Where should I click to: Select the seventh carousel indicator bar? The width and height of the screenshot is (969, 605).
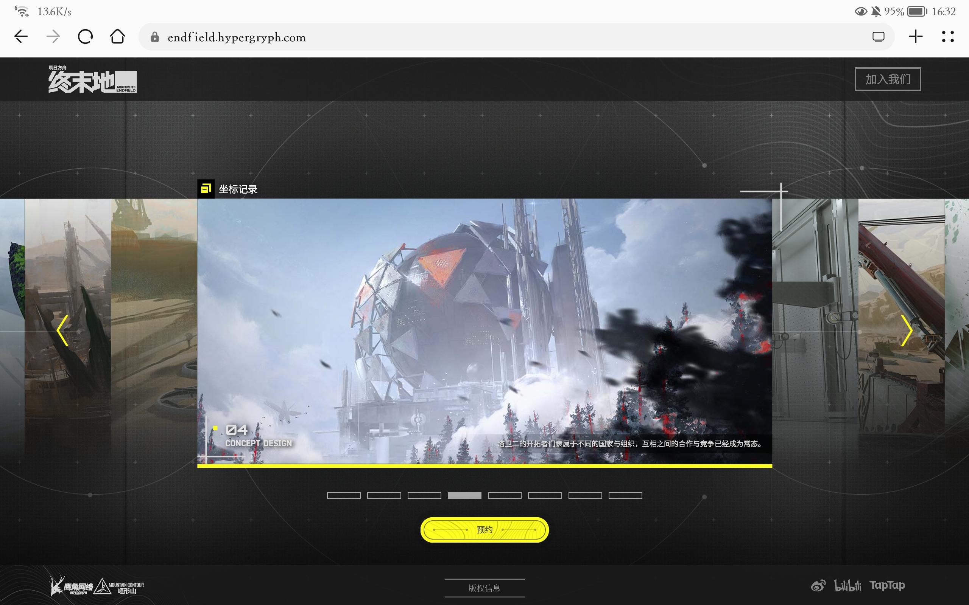point(586,495)
